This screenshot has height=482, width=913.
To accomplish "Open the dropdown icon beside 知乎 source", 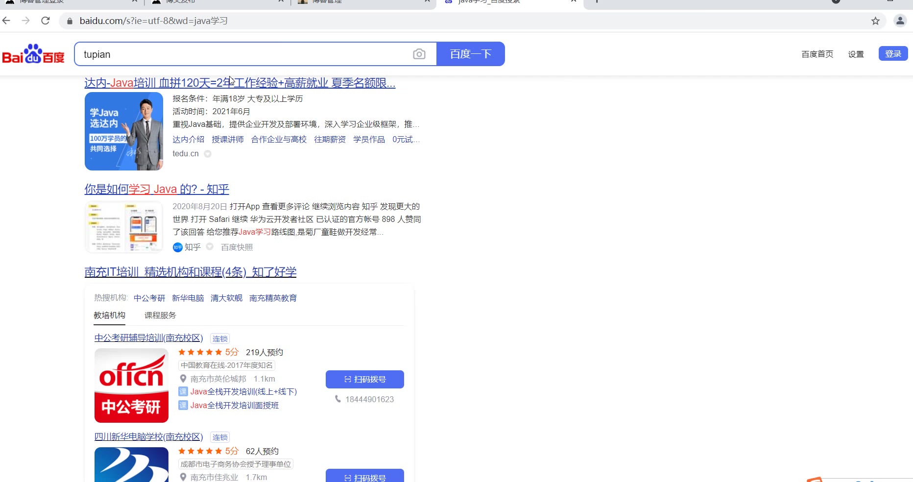I will tap(210, 247).
